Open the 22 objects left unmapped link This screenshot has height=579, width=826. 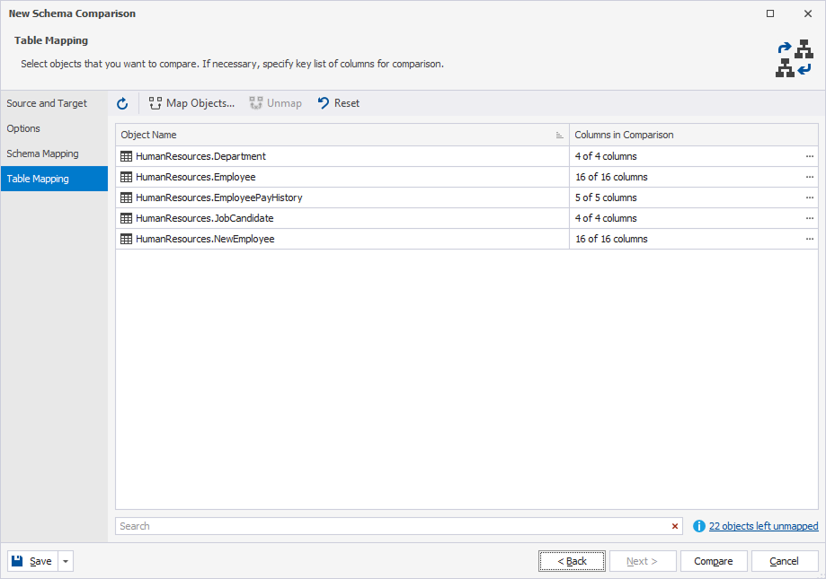pos(763,526)
